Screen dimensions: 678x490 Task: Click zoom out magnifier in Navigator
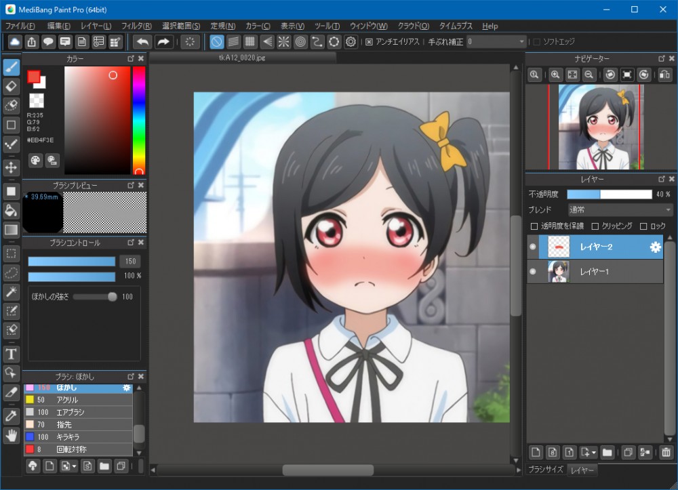589,75
